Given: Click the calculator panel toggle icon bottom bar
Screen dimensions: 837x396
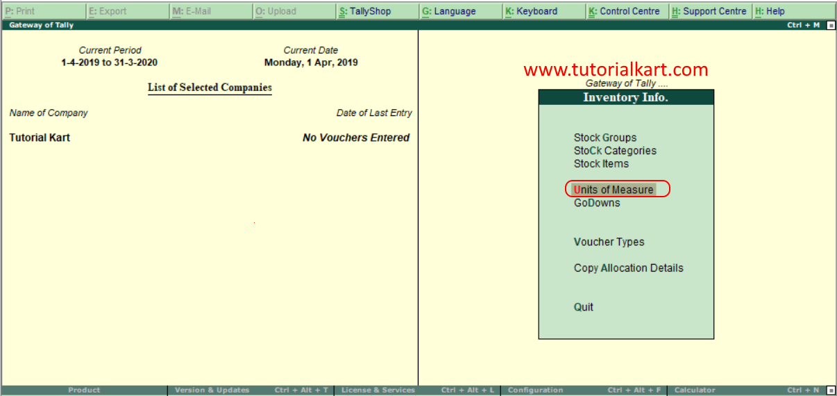Looking at the screenshot, I should tap(831, 390).
